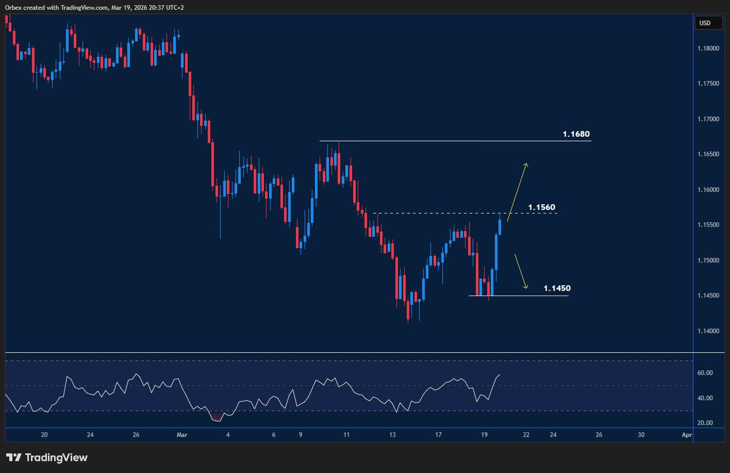Select the dashed 1.1560 horizontal line
730x473 pixels.
pyautogui.click(x=465, y=214)
